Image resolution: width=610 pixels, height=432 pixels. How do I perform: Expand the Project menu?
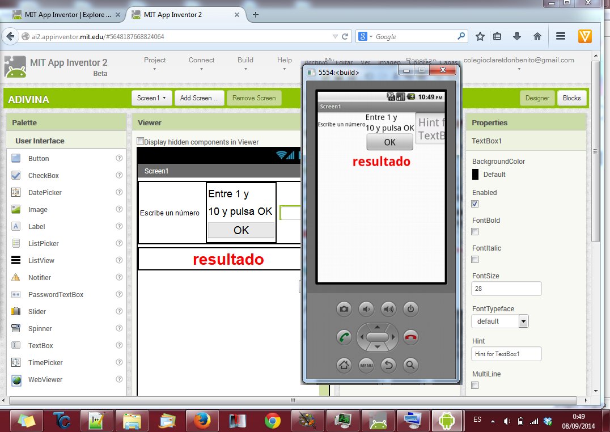click(x=154, y=64)
